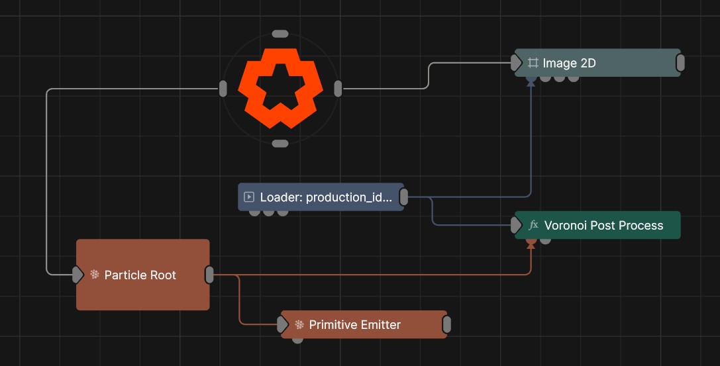
Task: Click the Loader node play icon
Action: coord(249,197)
